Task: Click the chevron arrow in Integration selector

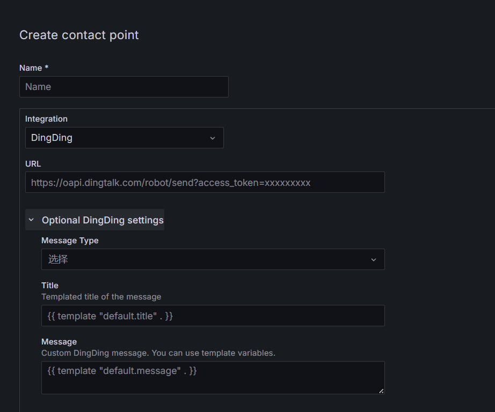Action: click(x=213, y=138)
